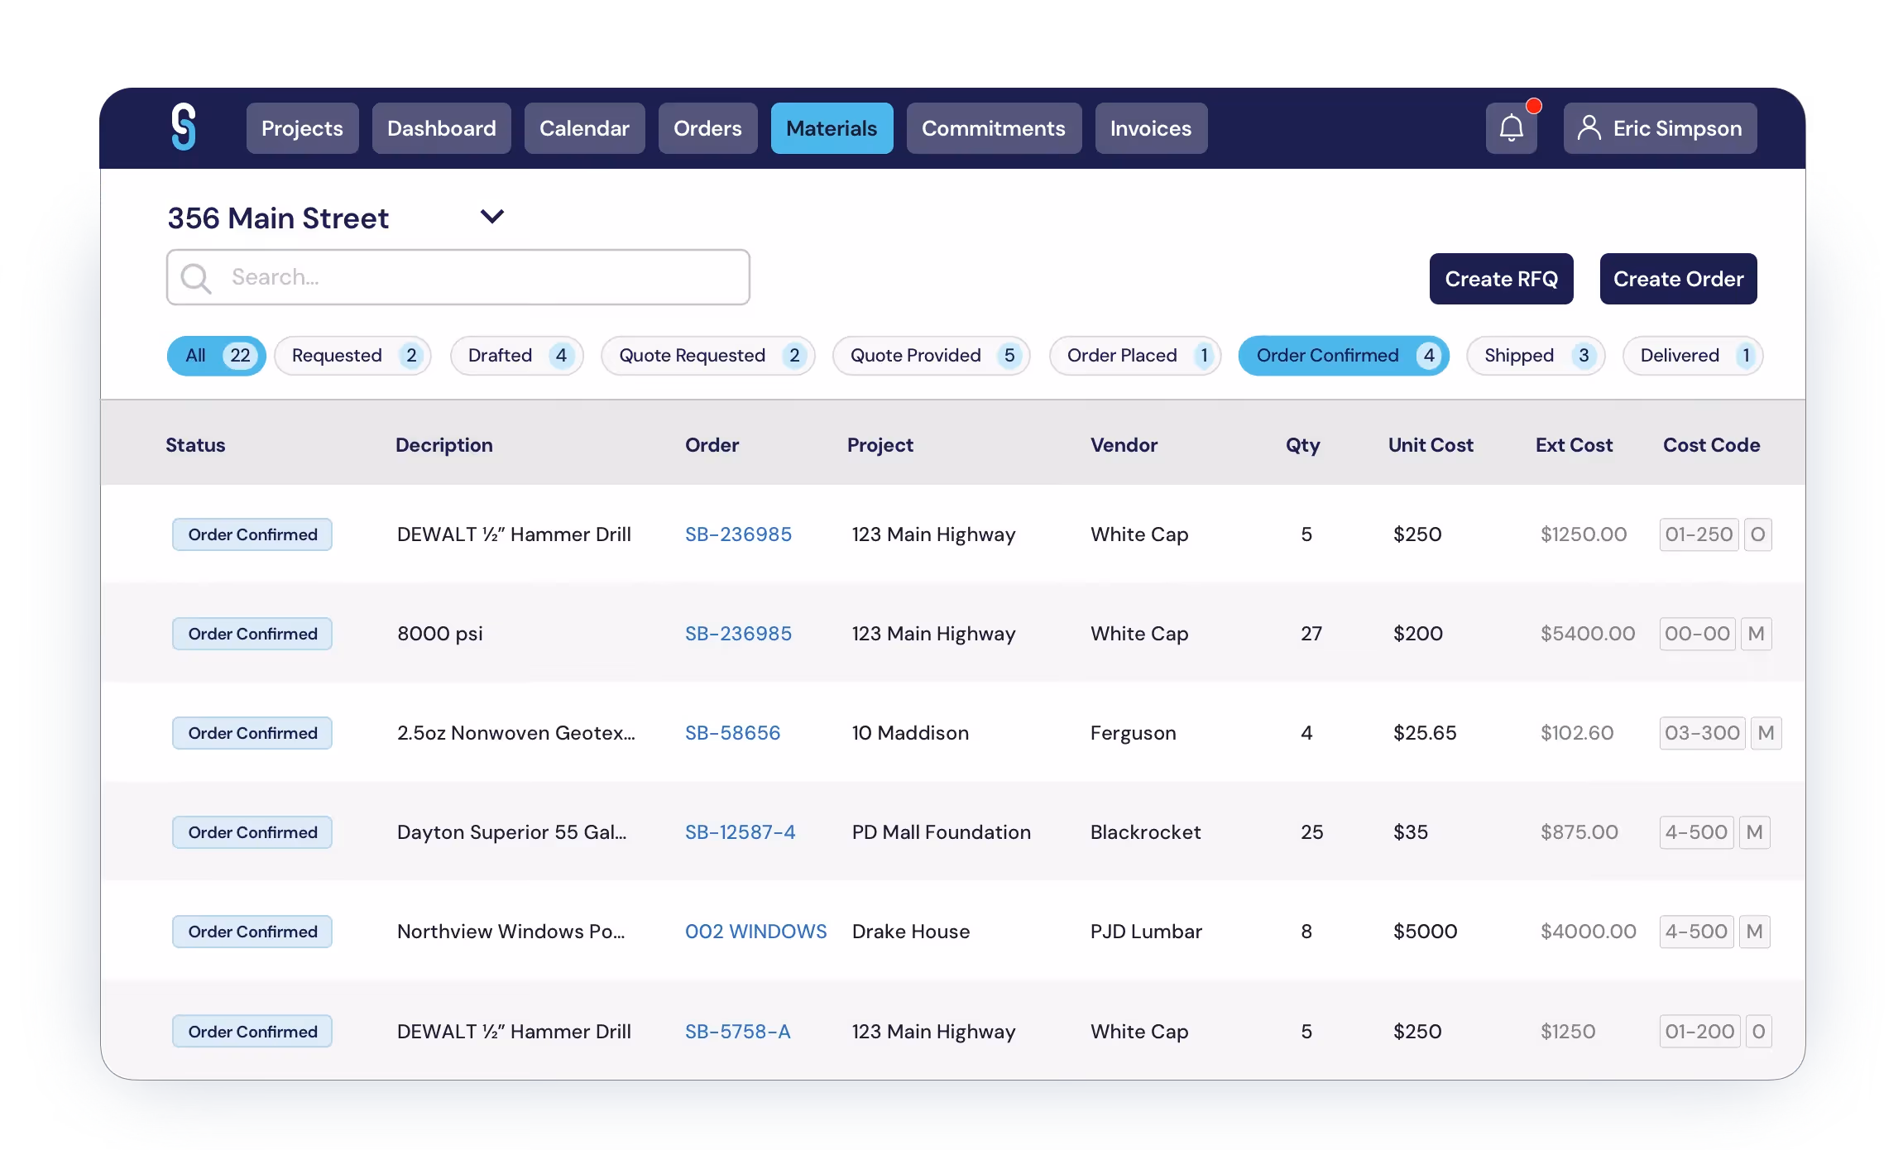1903x1150 pixels.
Task: Toggle the Order Confirmed filter chip
Action: pyautogui.click(x=1343, y=356)
